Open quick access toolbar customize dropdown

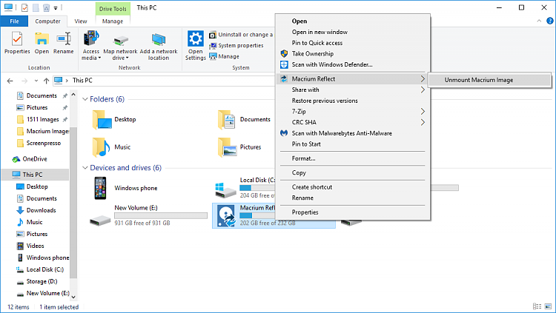[x=56, y=8]
